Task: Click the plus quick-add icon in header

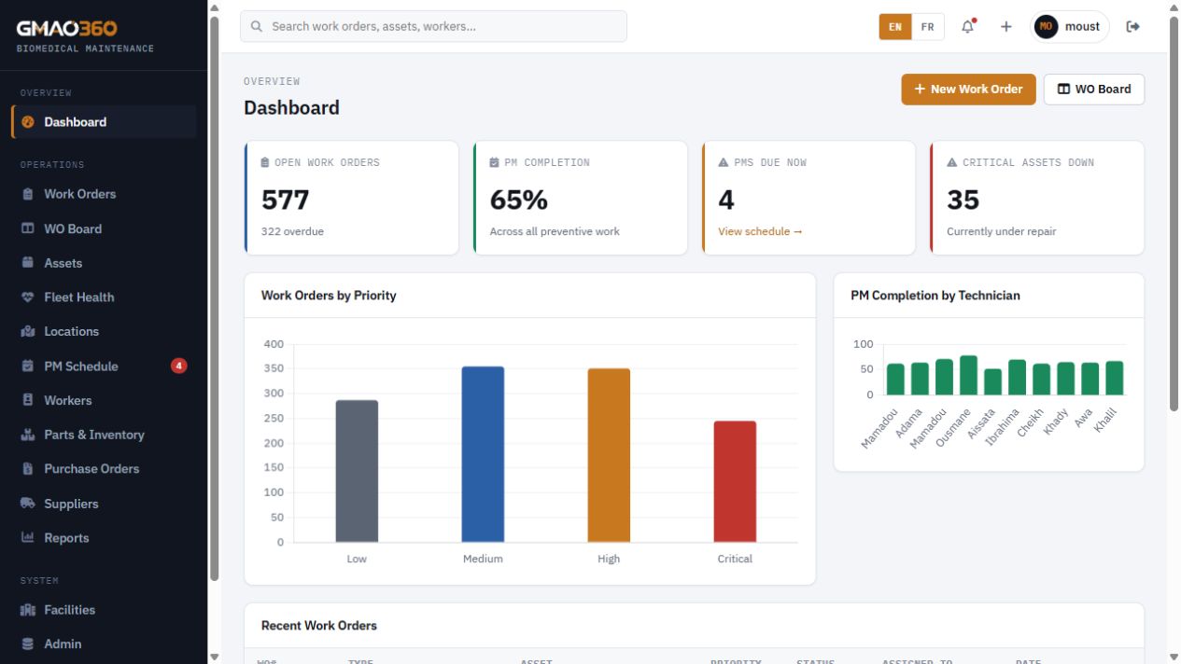Action: (x=1006, y=27)
